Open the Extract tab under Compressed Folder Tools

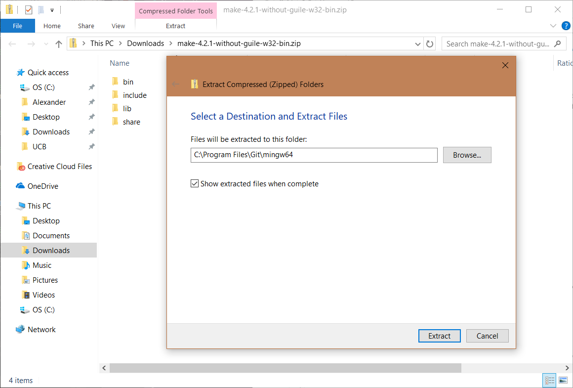[x=175, y=26]
